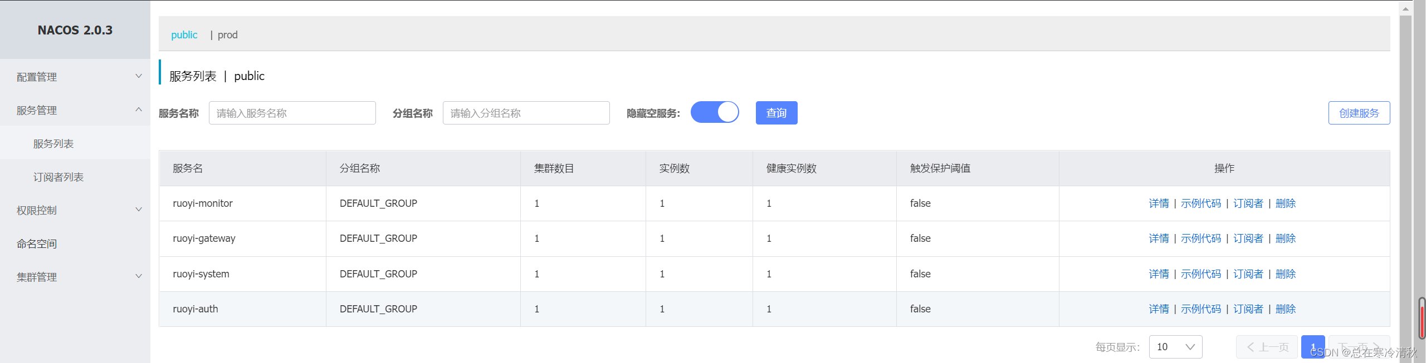
Task: Click page number 1 button
Action: pyautogui.click(x=1313, y=347)
